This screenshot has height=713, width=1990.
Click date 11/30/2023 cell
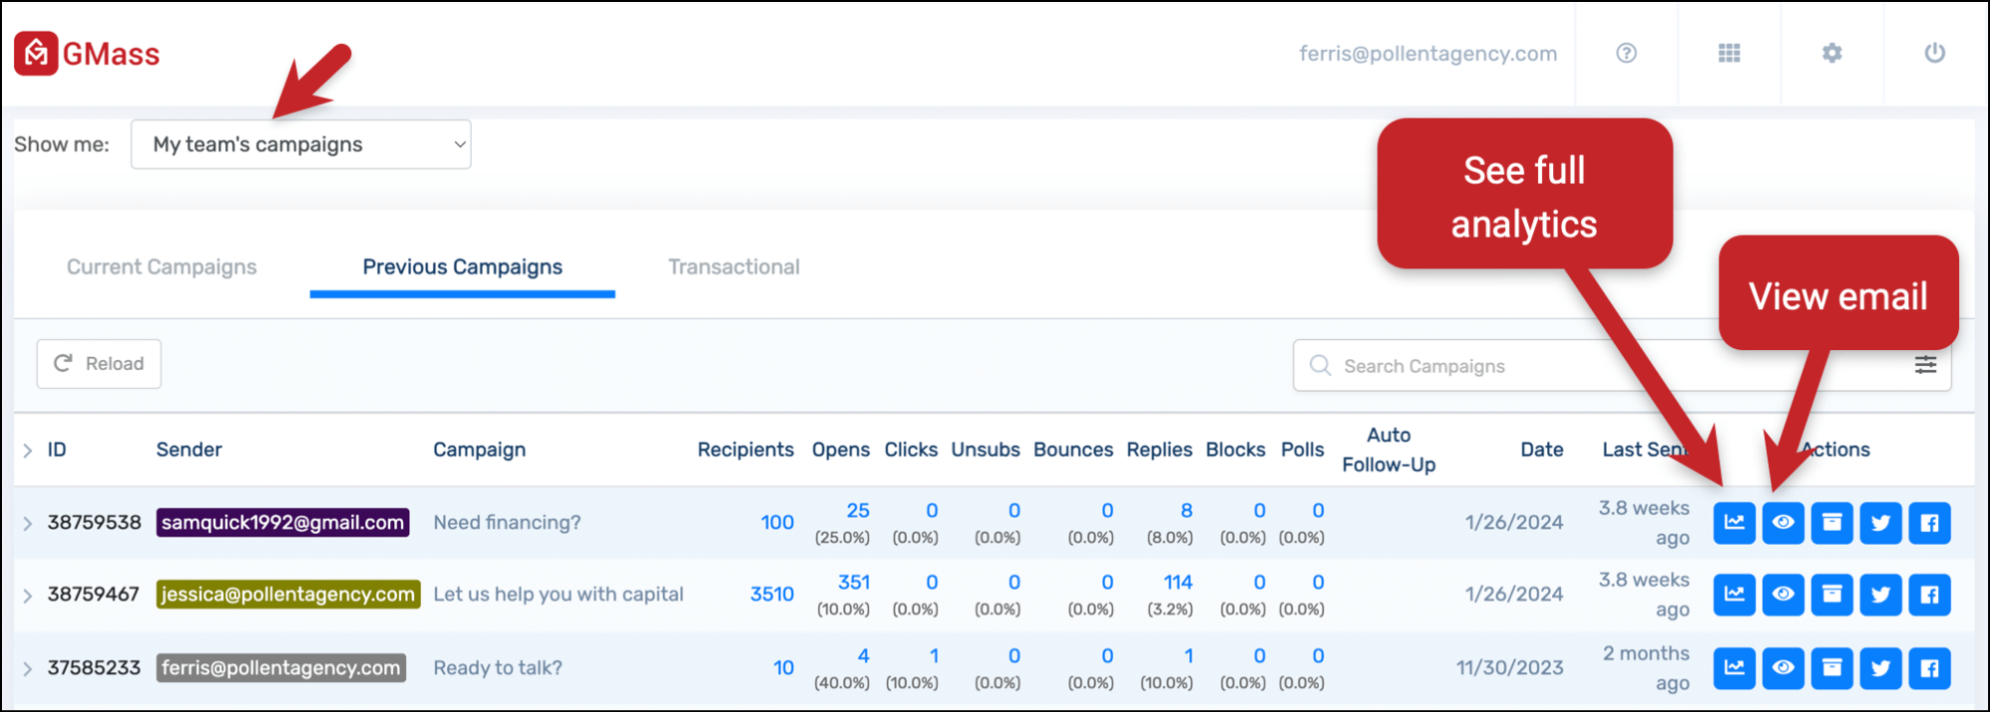point(1509,668)
